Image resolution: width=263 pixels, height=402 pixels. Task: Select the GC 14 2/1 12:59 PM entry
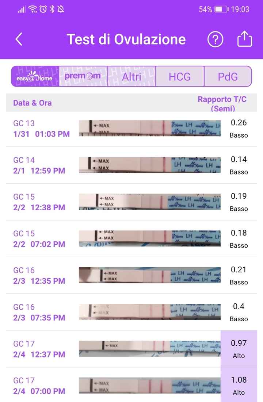point(39,165)
